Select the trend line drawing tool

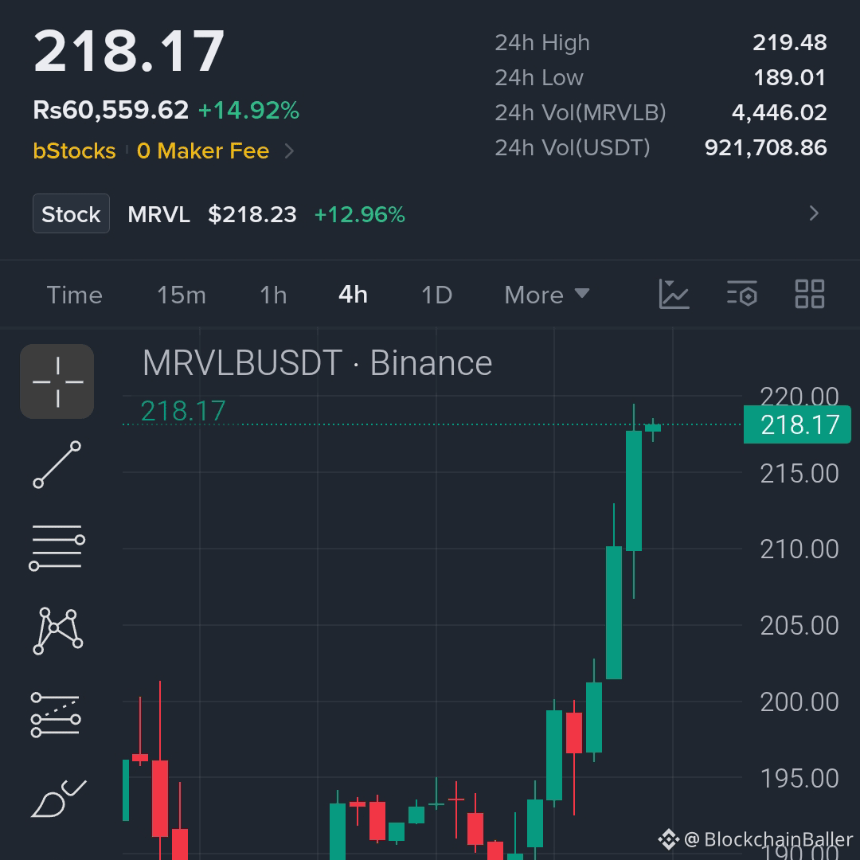pyautogui.click(x=57, y=464)
